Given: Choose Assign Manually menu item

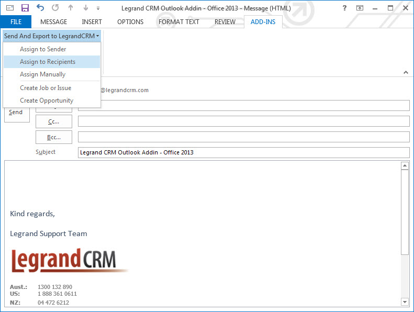Looking at the screenshot, I should (x=52, y=74).
